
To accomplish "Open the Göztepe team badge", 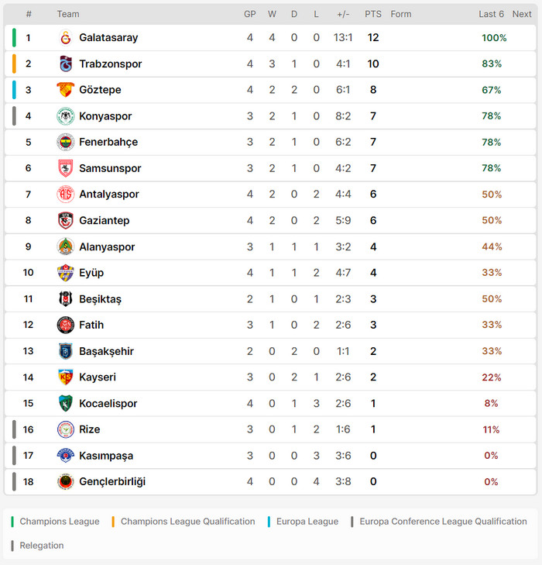I will click(66, 90).
